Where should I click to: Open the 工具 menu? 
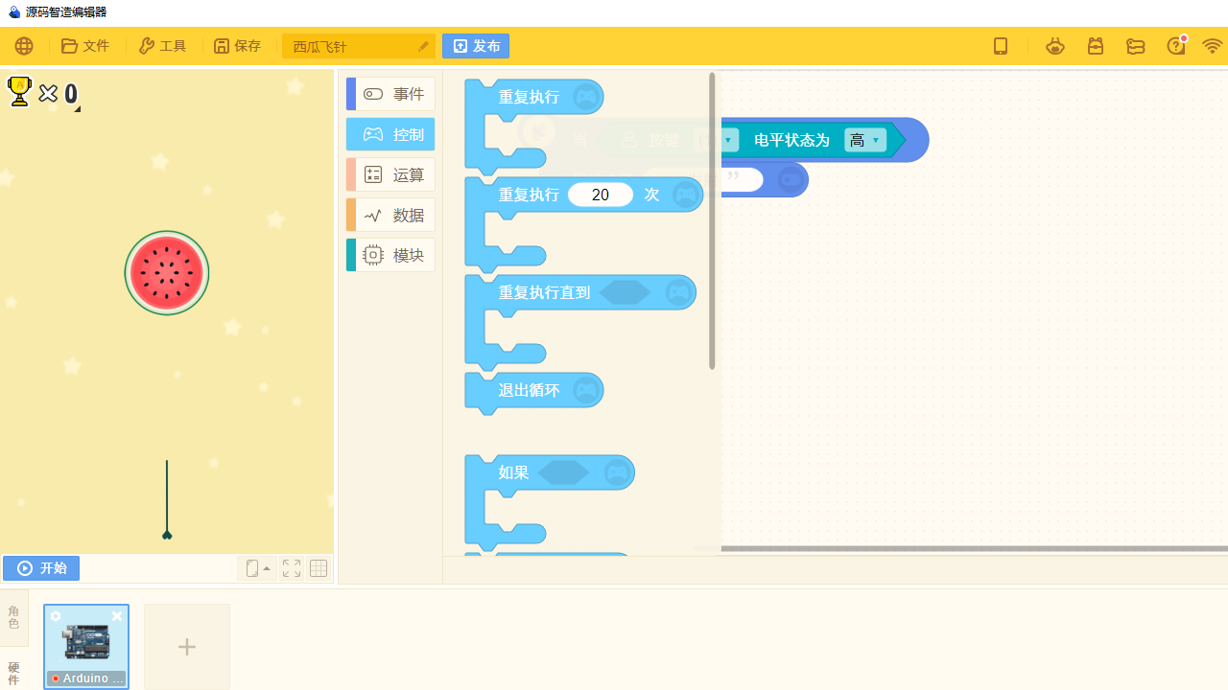(161, 45)
